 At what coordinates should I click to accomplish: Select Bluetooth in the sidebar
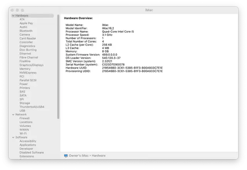tap(26, 31)
